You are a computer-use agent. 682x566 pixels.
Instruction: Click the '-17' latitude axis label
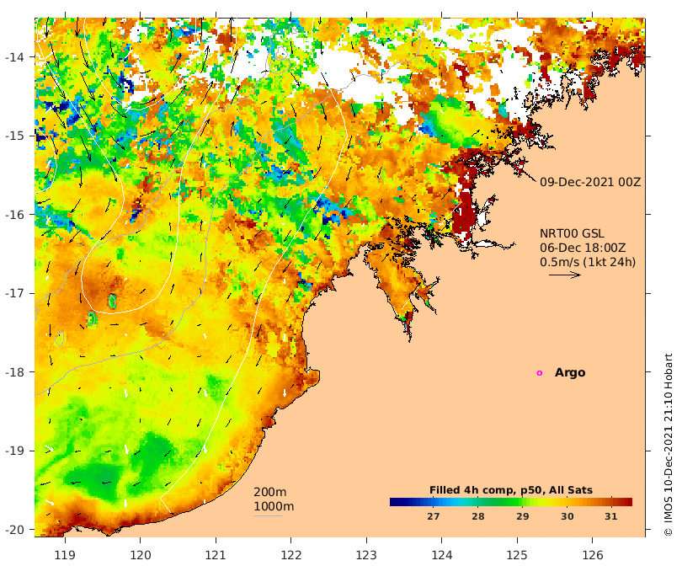14,293
